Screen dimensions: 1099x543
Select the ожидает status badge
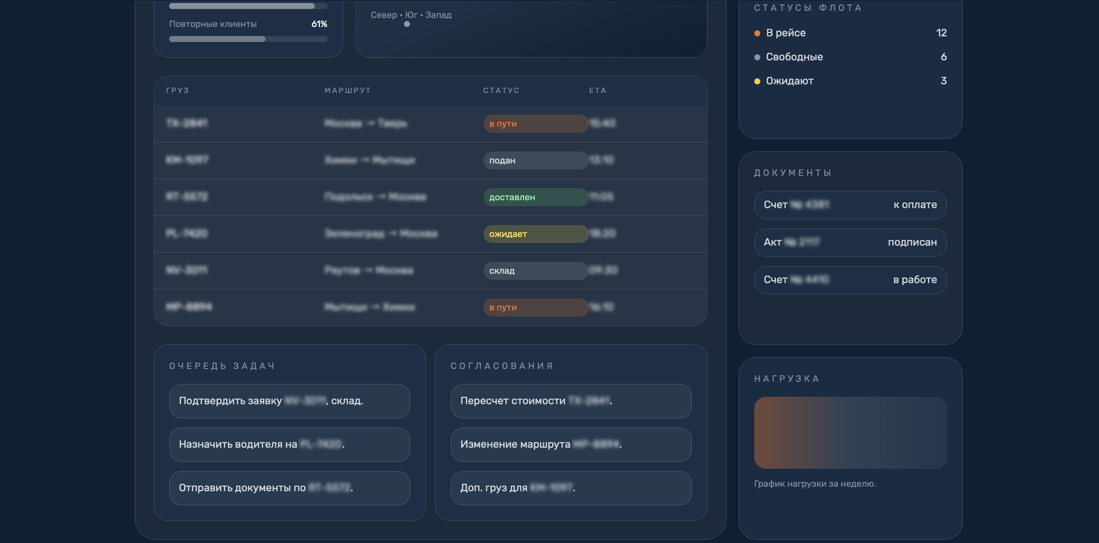pos(535,234)
